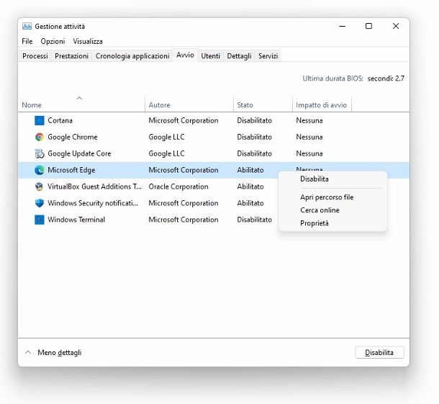Click Oracle Corporation author cell
Viewport: 439px width, 404px height.
(x=178, y=187)
